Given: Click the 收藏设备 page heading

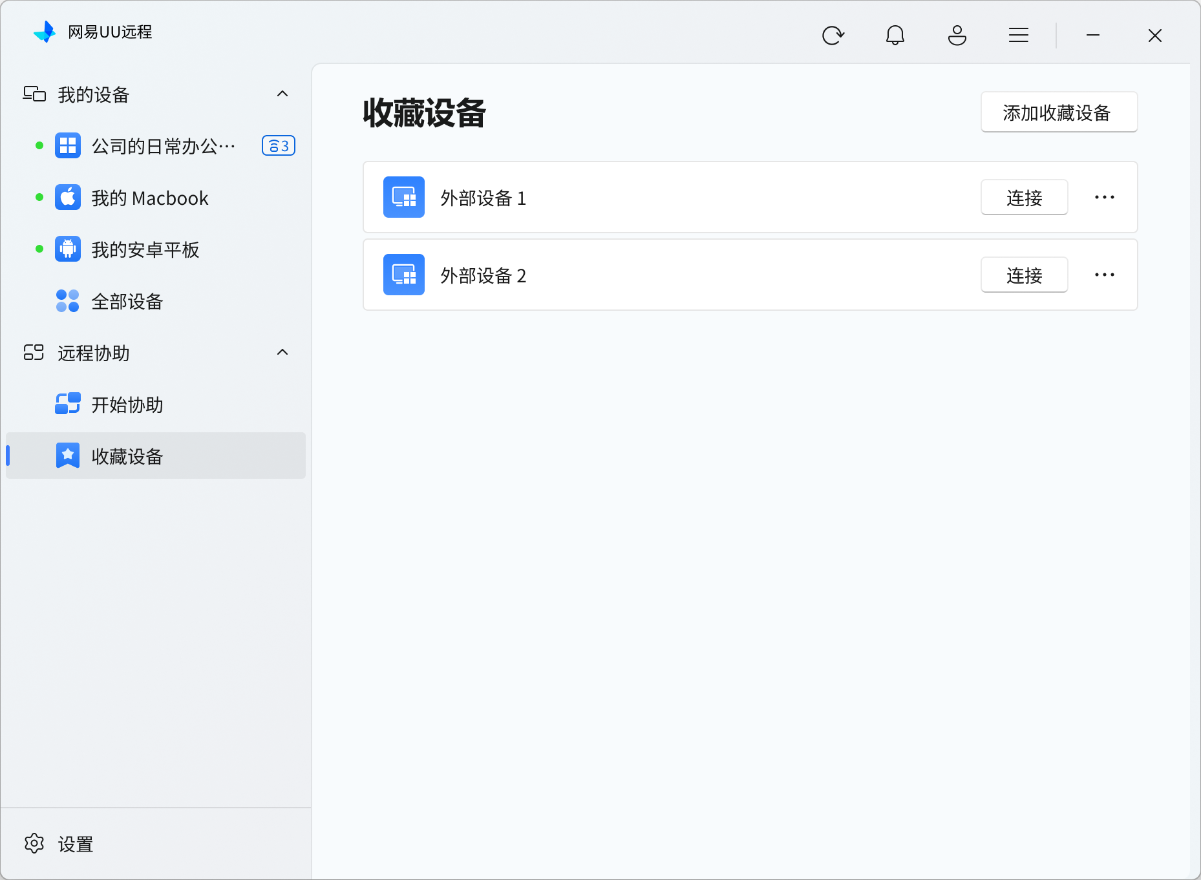Looking at the screenshot, I should coord(424,113).
